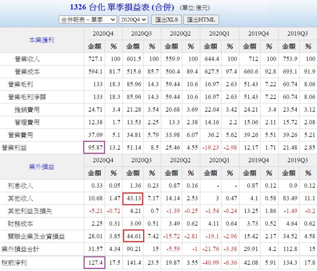Viewport: 317px width, 271px height.
Task: Click the 業外損益合計 row label
Action: click(20, 249)
